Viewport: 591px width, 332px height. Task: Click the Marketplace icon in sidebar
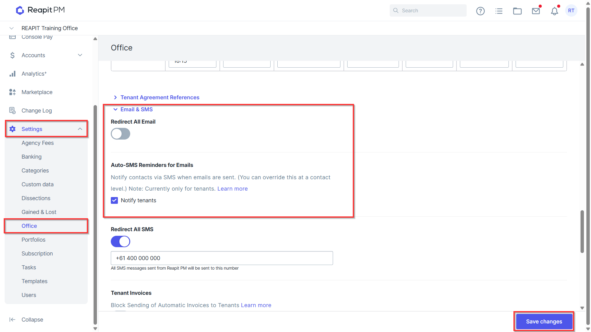coord(12,92)
